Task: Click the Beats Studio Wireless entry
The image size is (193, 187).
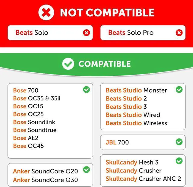Action: 136,123
